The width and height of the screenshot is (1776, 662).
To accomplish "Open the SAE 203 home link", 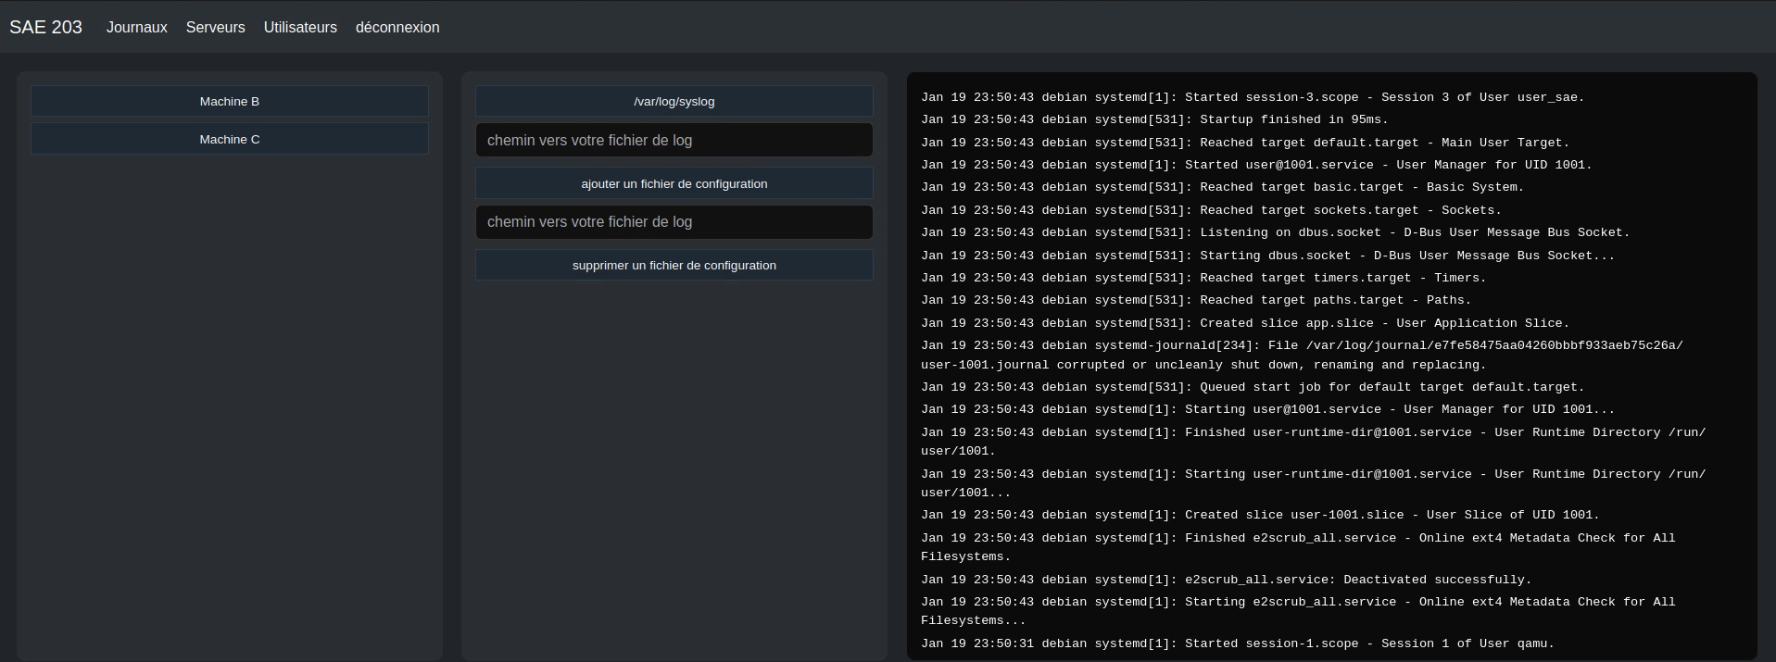I will 45,27.
